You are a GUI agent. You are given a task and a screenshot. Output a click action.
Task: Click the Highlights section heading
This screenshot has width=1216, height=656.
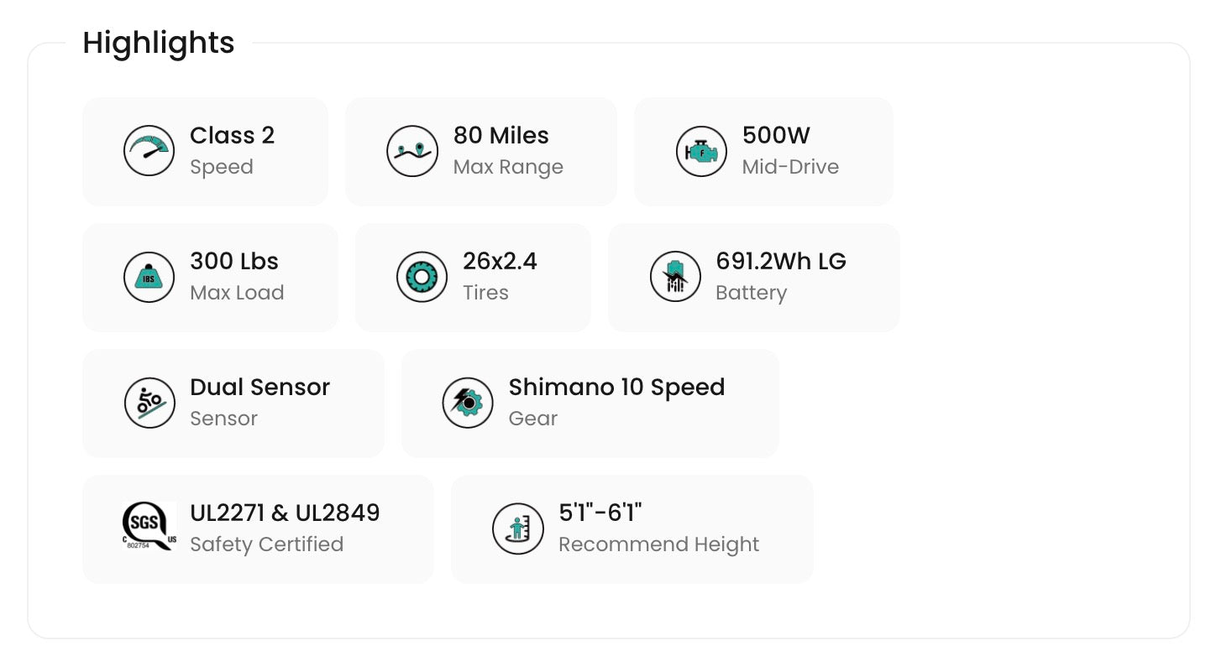(x=159, y=43)
